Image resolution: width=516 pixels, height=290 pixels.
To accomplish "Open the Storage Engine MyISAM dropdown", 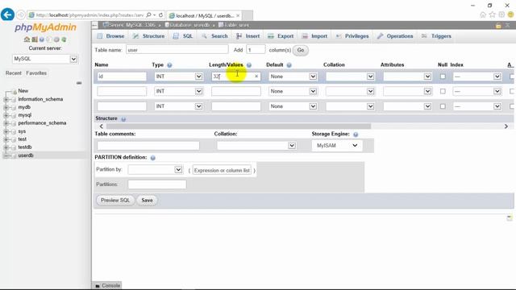I will [337, 145].
